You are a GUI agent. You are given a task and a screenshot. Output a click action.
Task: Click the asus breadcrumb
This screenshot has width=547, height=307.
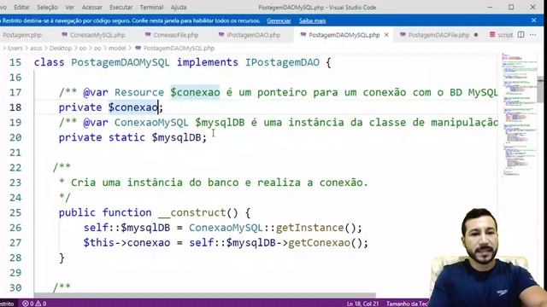(x=36, y=49)
